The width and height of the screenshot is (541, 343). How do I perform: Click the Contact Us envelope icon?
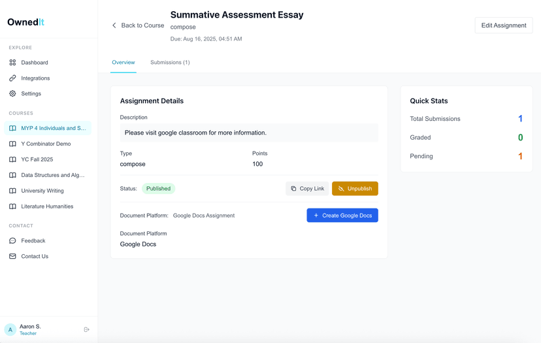click(x=12, y=256)
